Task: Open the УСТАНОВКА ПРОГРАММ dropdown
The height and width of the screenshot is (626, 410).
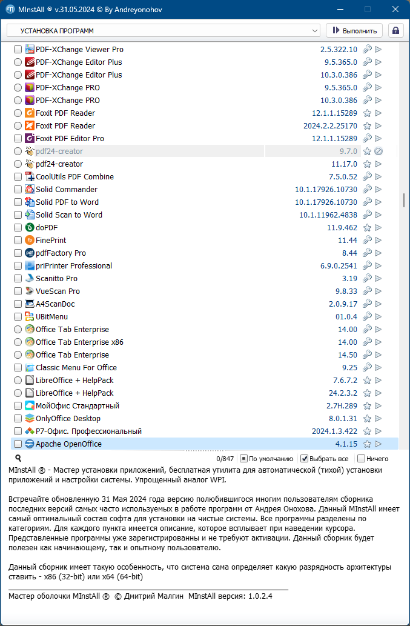Action: point(164,31)
